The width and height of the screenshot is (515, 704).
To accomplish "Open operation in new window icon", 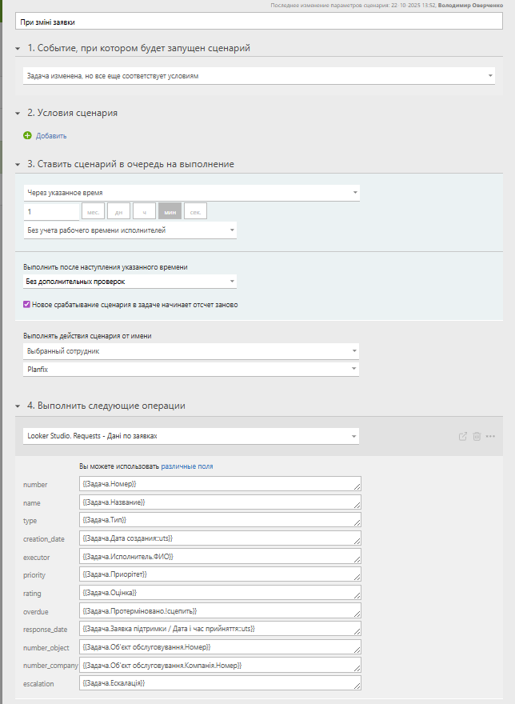I will tap(463, 436).
